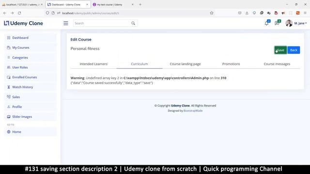Click browser forward arrow
This screenshot has height=174, width=310.
click(x=12, y=13)
